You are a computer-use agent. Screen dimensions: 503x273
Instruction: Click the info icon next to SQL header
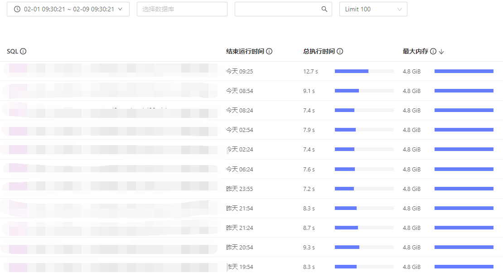click(x=23, y=51)
